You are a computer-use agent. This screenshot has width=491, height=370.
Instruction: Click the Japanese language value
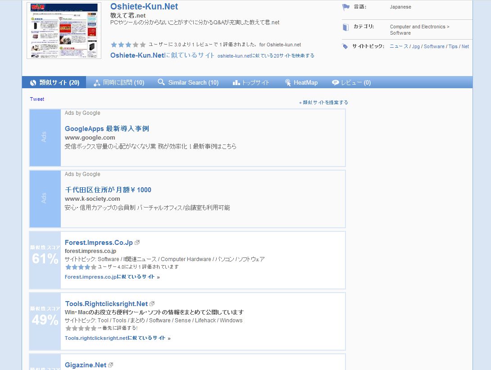(x=400, y=7)
